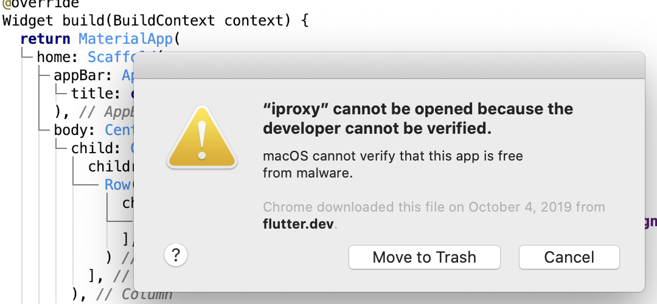Click the MaterialApp widget name in code
Image resolution: width=657 pixels, height=304 pixels.
[127, 39]
